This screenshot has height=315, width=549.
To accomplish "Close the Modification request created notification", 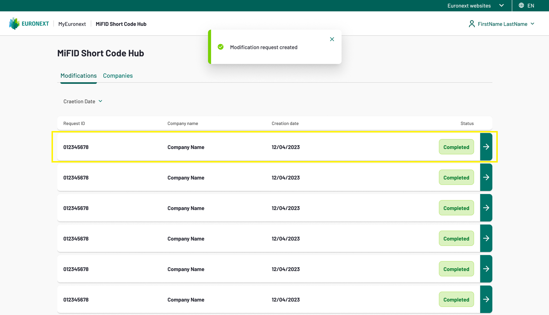I will (x=332, y=39).
